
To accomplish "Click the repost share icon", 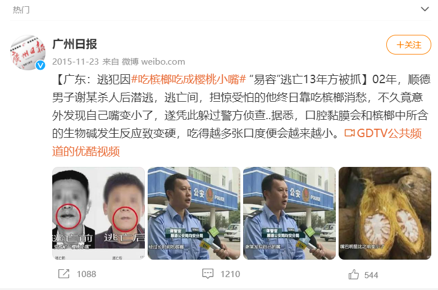I will click(63, 274).
